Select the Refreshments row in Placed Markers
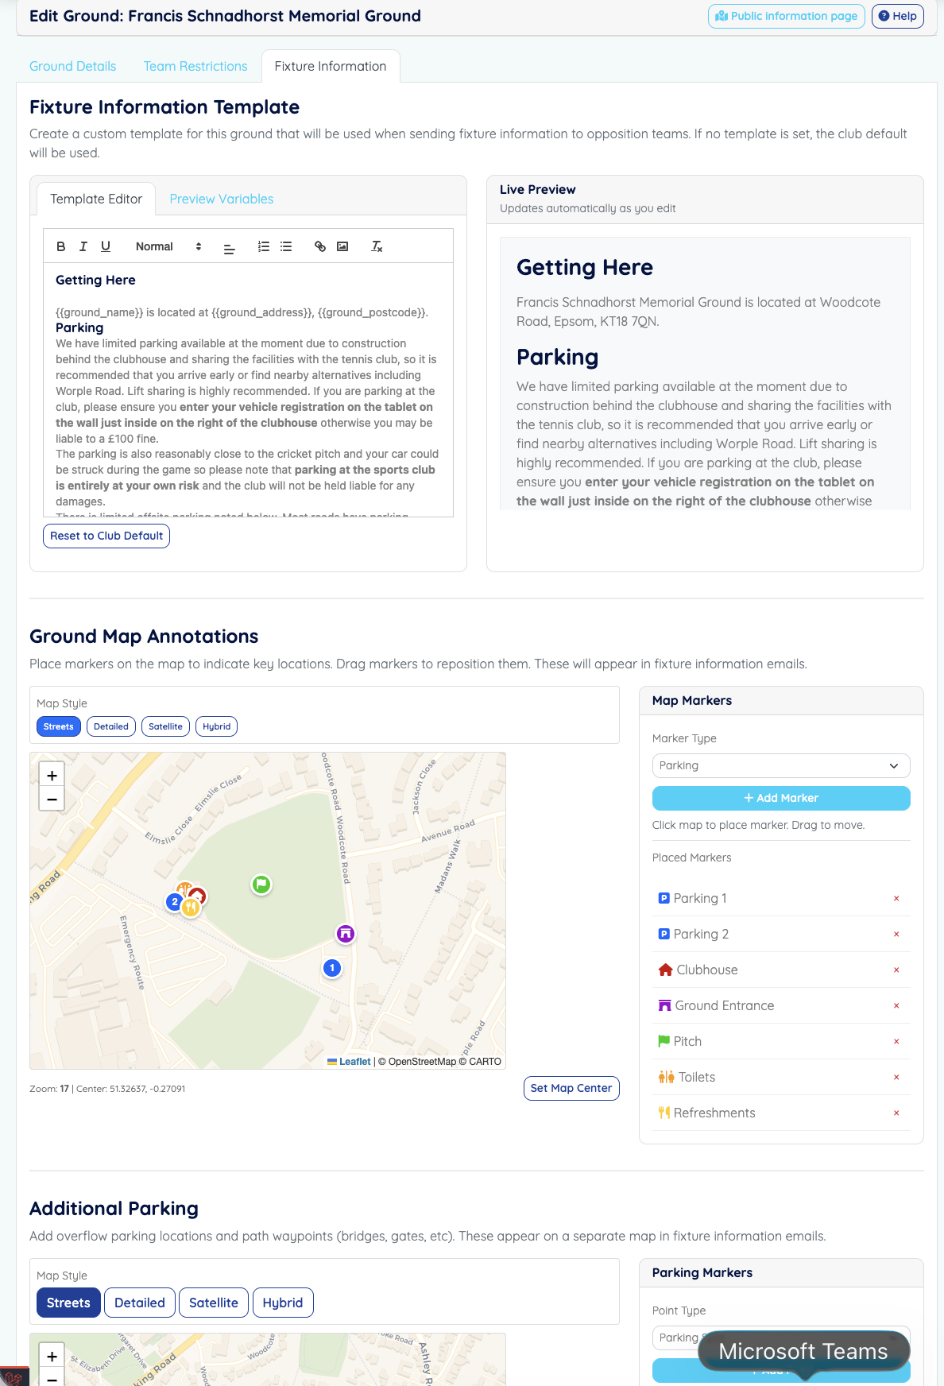 (781, 1113)
